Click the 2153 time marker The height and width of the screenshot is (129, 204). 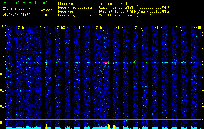[x=61, y=28]
